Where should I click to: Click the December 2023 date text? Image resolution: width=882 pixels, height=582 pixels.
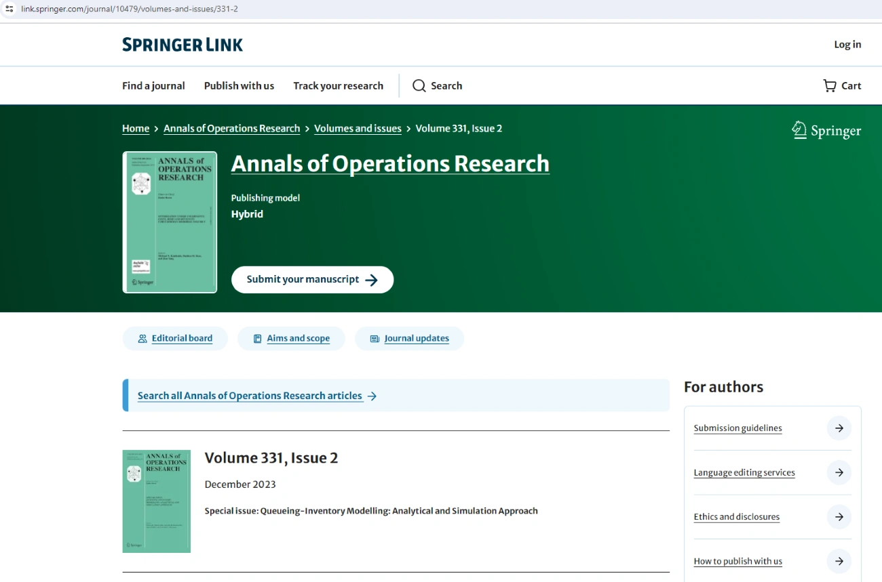point(240,484)
